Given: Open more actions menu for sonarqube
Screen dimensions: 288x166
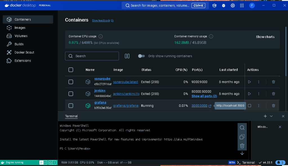Looking at the screenshot, I should 259,82.
